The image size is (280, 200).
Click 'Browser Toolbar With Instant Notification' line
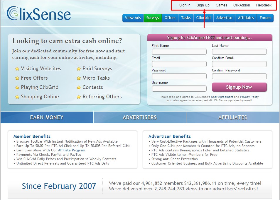coord(67,141)
